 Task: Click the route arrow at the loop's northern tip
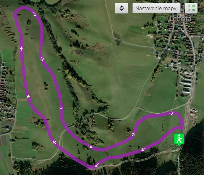[x=35, y=14]
